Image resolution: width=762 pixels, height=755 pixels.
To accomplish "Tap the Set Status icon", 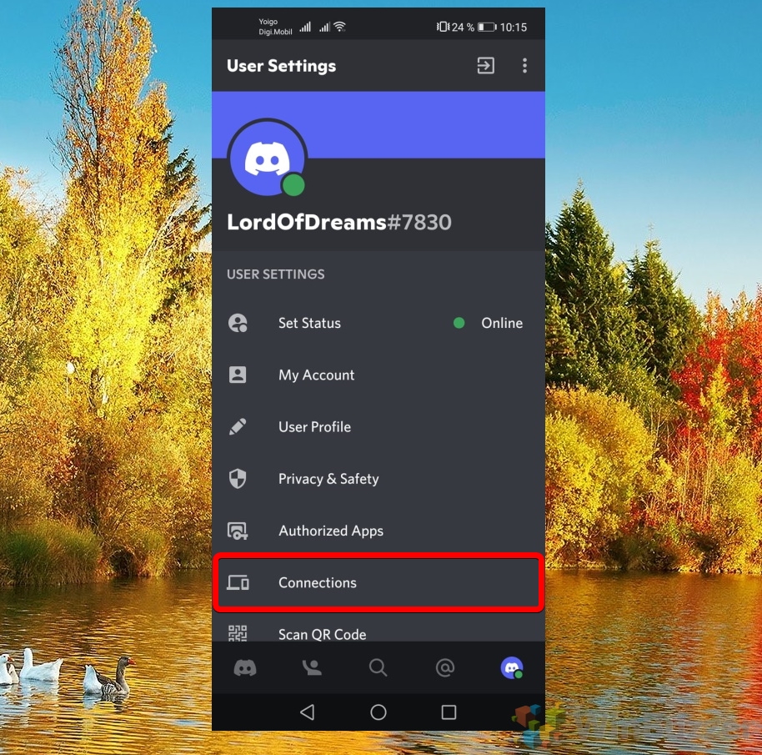I will 238,324.
